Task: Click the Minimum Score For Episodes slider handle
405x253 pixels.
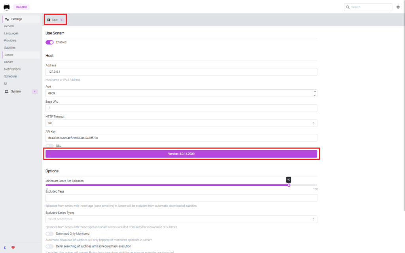Action: coord(289,185)
